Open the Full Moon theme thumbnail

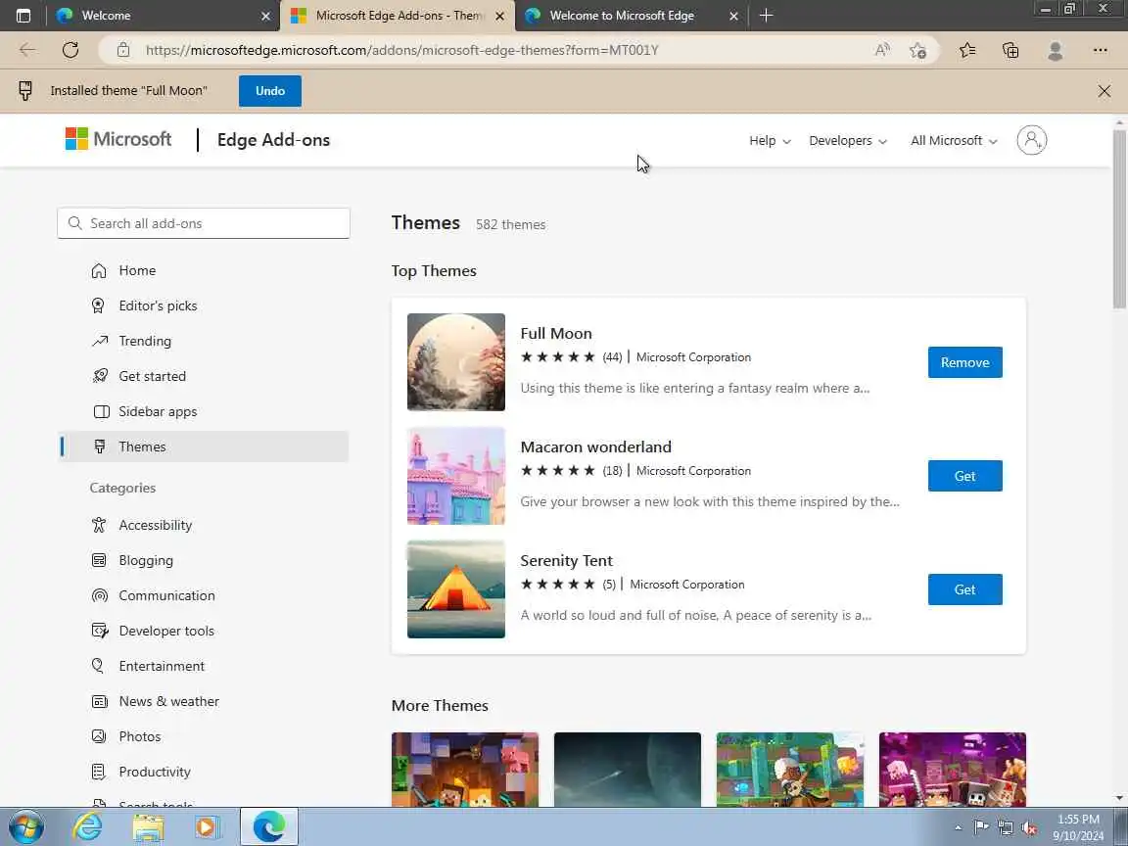(456, 362)
